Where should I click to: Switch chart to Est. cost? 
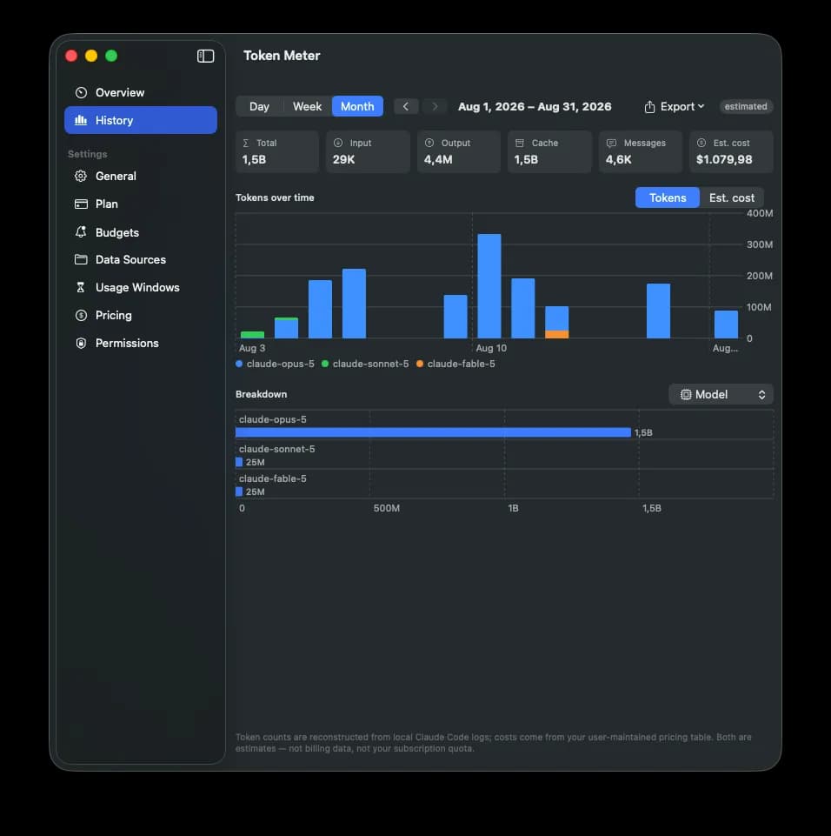point(731,197)
